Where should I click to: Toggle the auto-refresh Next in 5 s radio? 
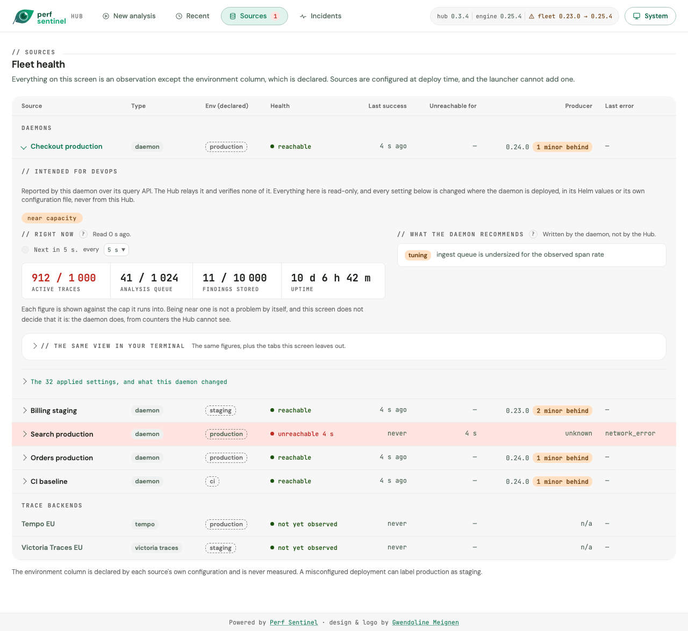25,250
